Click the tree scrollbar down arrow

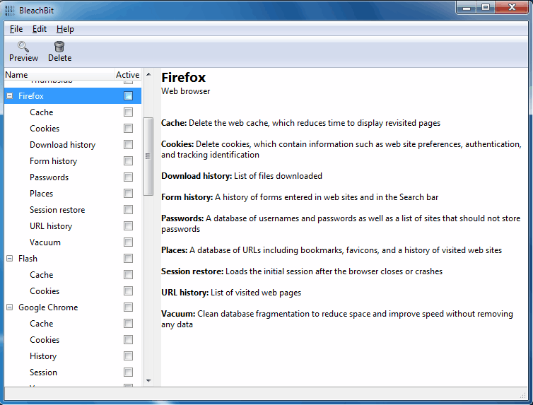(148, 381)
